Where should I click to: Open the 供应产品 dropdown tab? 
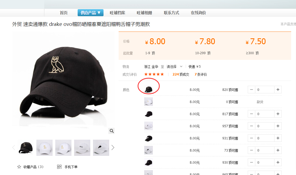[90, 13]
